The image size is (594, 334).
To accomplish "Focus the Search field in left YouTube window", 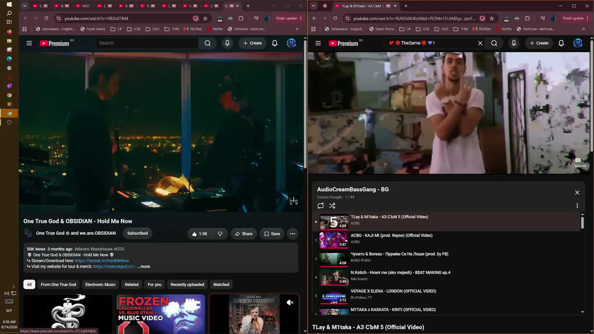I will [x=147, y=43].
